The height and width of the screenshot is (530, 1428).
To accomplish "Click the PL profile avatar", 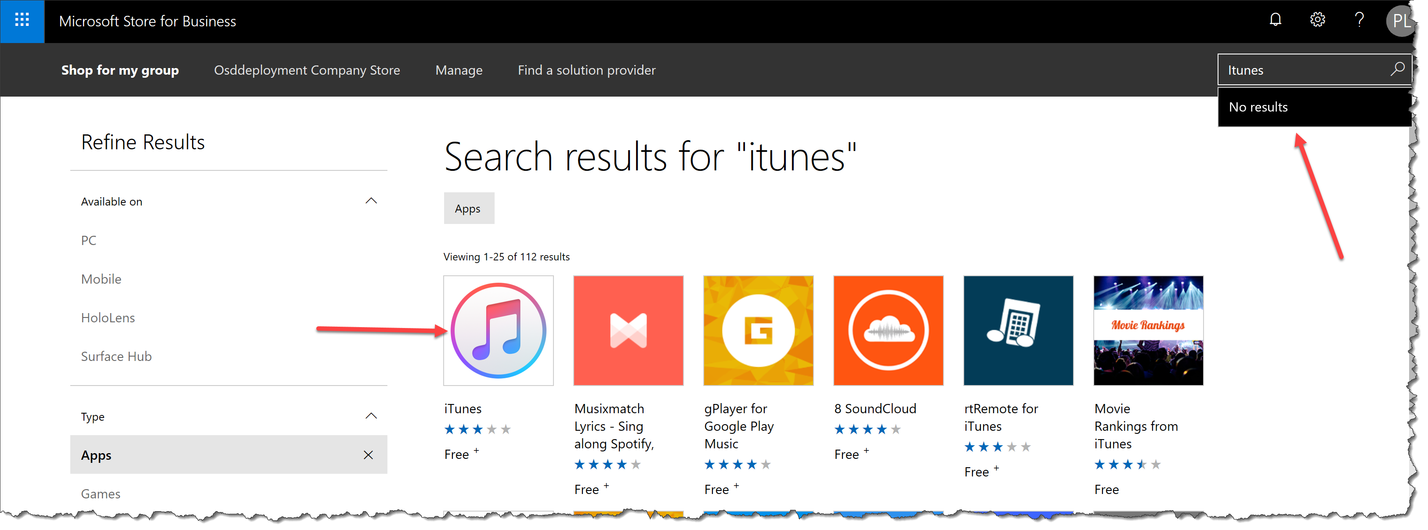I will 1401,21.
